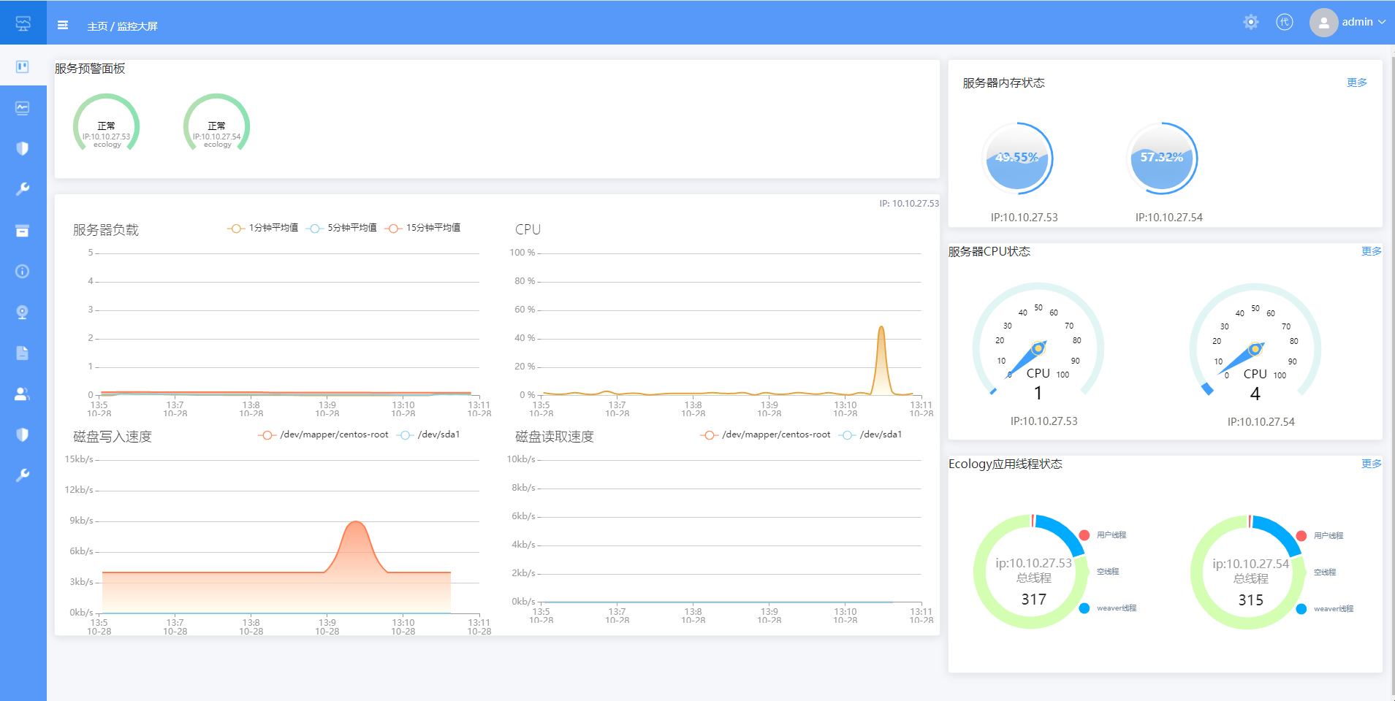Toggle 5分钟平均值 legend series
Screen dimensions: 1395x701
[x=342, y=228]
